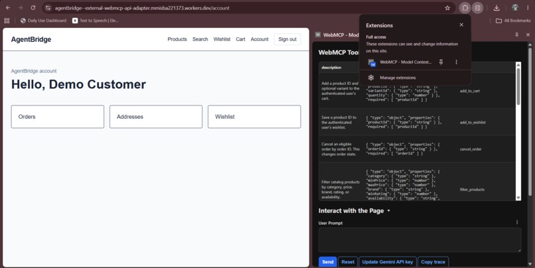Image resolution: width=535 pixels, height=268 pixels.
Task: Open Account in the navigation
Action: coord(260,39)
